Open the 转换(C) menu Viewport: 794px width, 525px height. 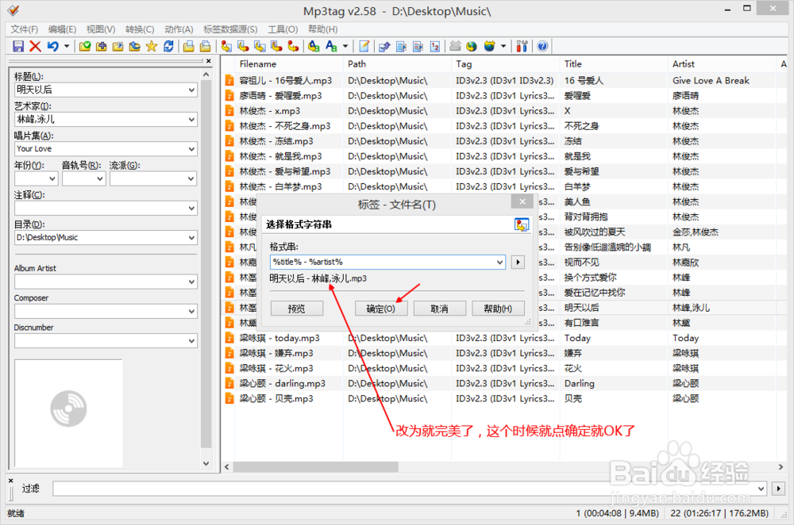tap(140, 29)
